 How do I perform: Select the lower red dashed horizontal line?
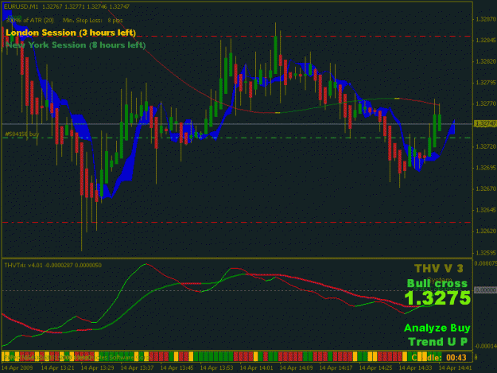pyautogui.click(x=237, y=223)
